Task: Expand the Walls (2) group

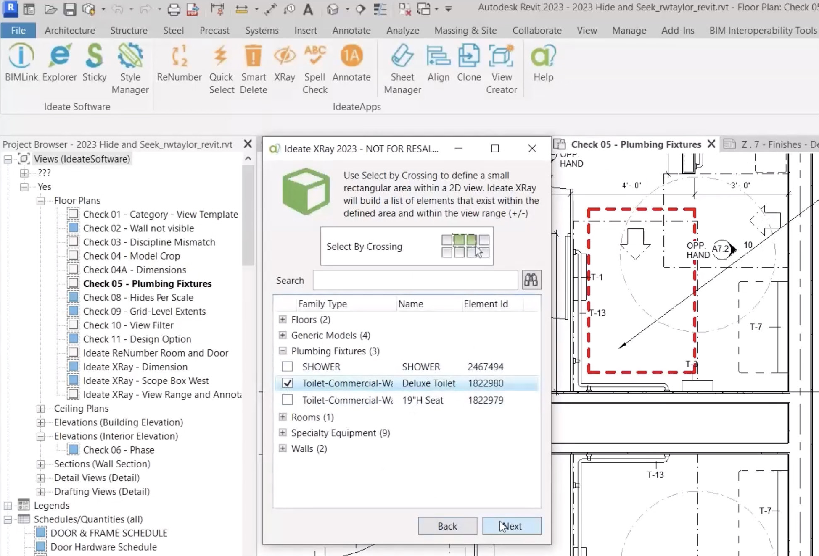Action: click(x=283, y=448)
